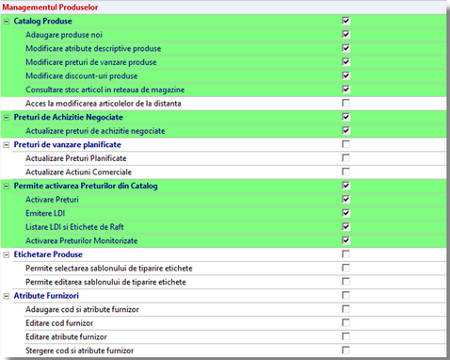Uncheck the Activare Preturi checkbox
This screenshot has width=450, height=360.
(346, 199)
